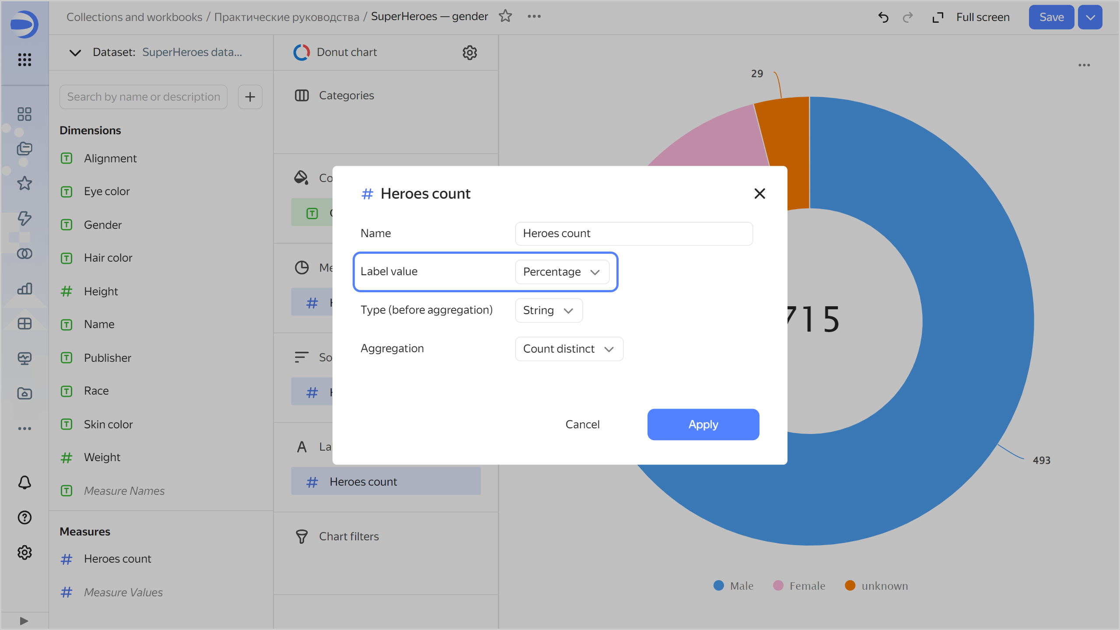Click the Name input field
This screenshot has width=1120, height=630.
click(x=633, y=234)
